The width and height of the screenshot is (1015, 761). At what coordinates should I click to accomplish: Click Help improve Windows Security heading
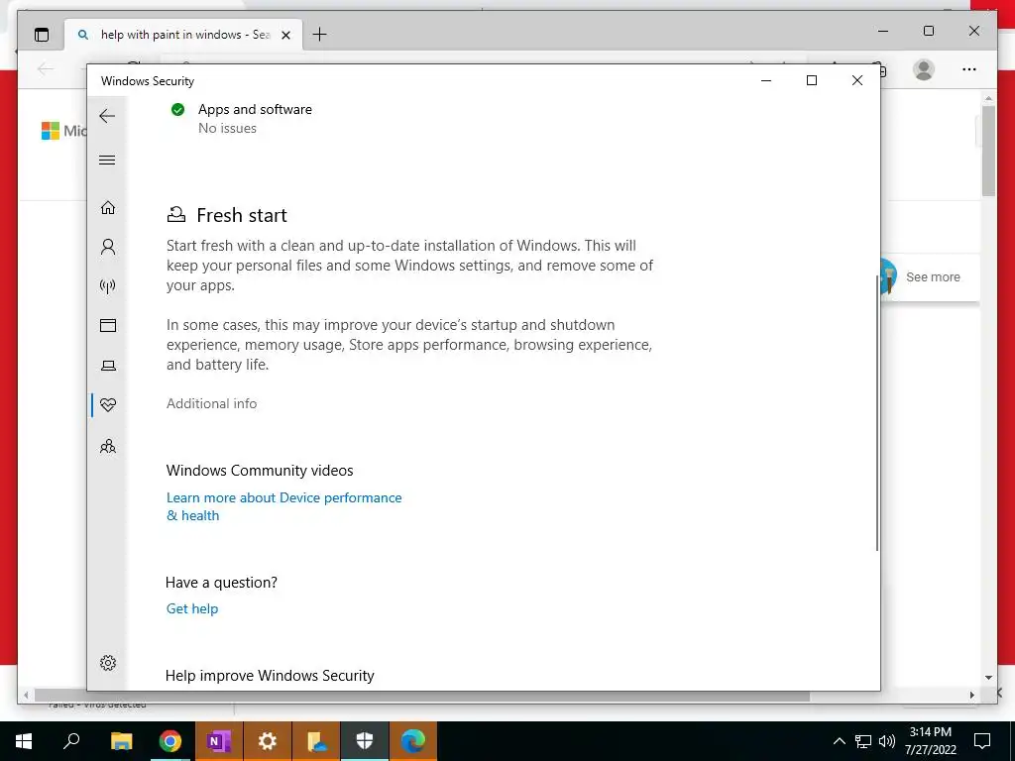(270, 676)
